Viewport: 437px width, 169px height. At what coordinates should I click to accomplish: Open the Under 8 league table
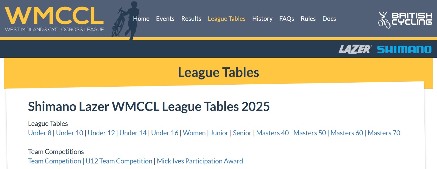(x=40, y=133)
